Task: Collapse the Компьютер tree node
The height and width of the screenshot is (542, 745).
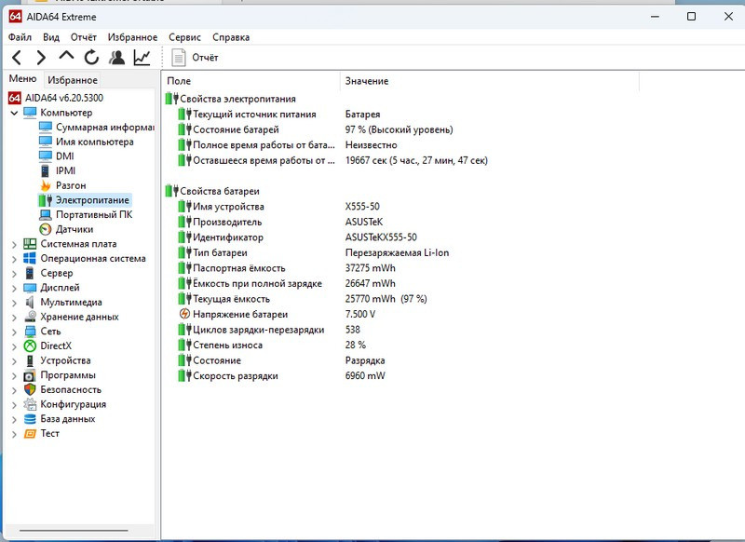Action: tap(14, 113)
